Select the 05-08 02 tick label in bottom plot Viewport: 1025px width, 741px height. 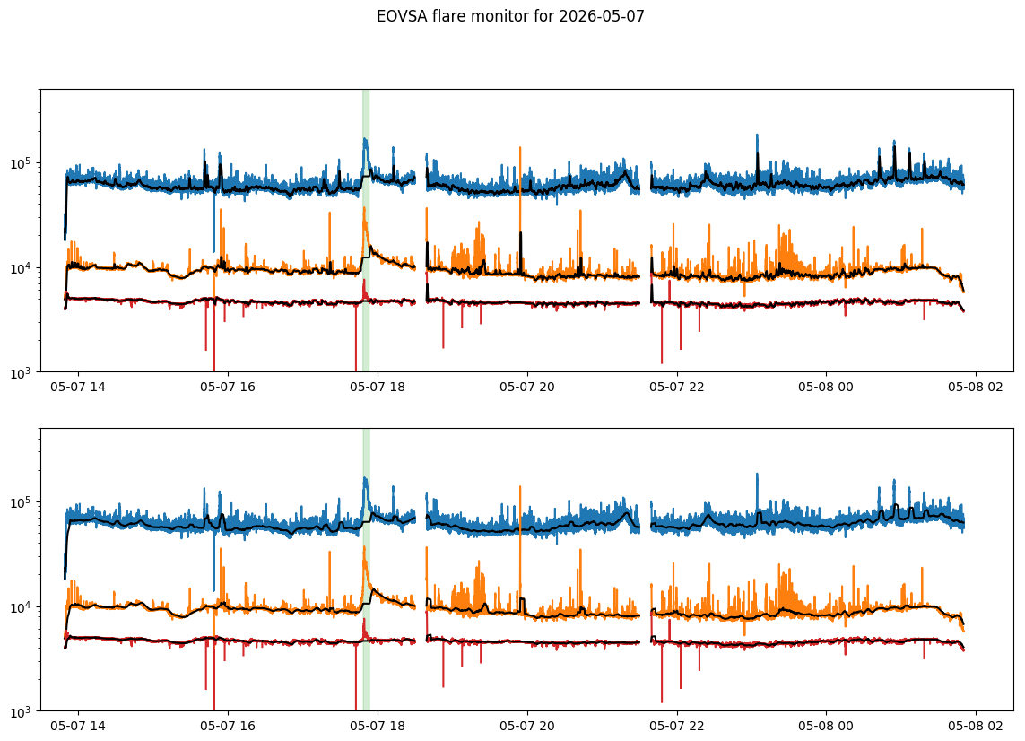pos(976,726)
